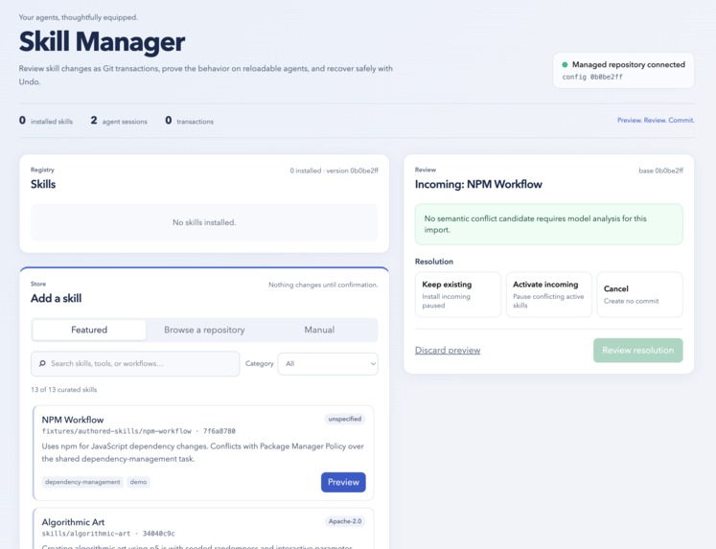Click the NPM Workflow card title

pyautogui.click(x=73, y=420)
